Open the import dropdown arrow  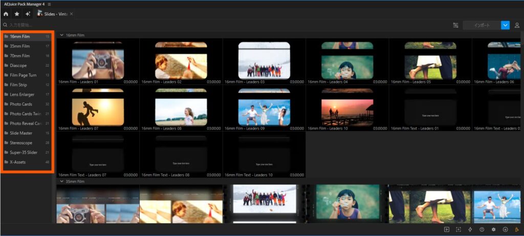[506, 25]
